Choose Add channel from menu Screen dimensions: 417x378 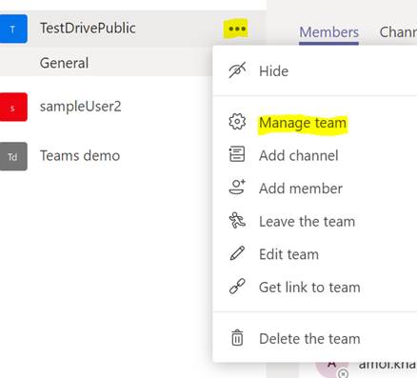[x=299, y=156]
